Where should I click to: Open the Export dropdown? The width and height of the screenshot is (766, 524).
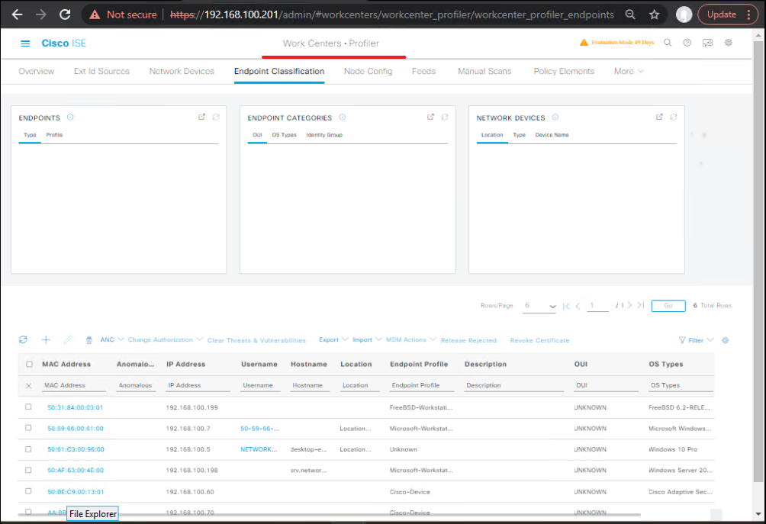[333, 340]
